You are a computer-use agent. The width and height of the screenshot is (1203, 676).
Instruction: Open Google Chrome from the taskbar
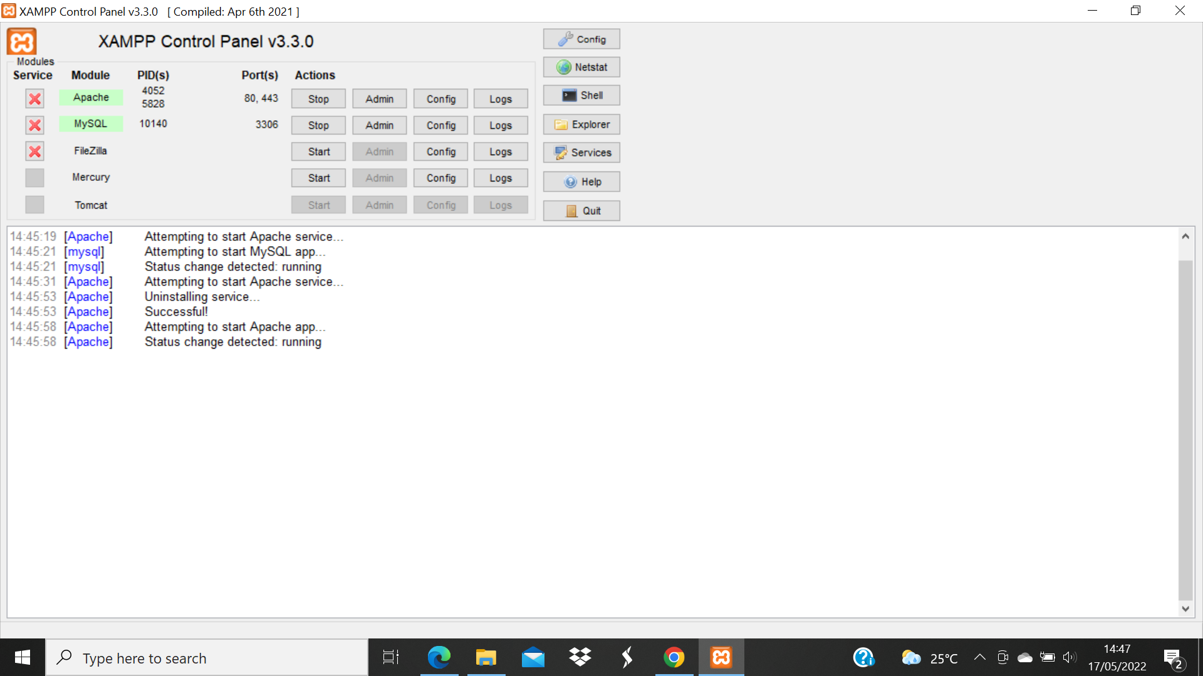point(674,657)
